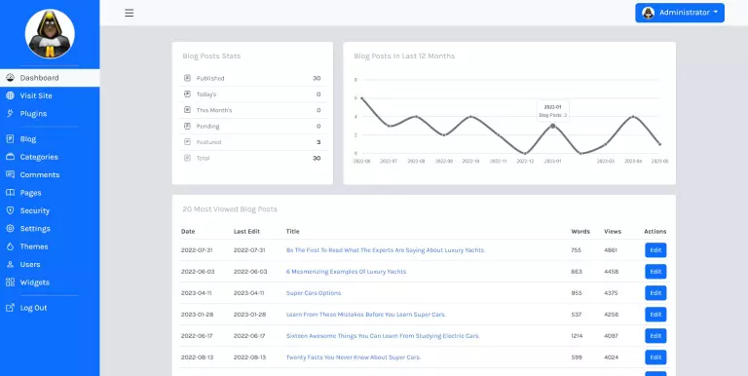Select Categories in the sidebar

[x=50, y=157]
